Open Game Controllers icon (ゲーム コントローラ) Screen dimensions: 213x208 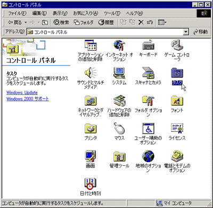[177, 45]
